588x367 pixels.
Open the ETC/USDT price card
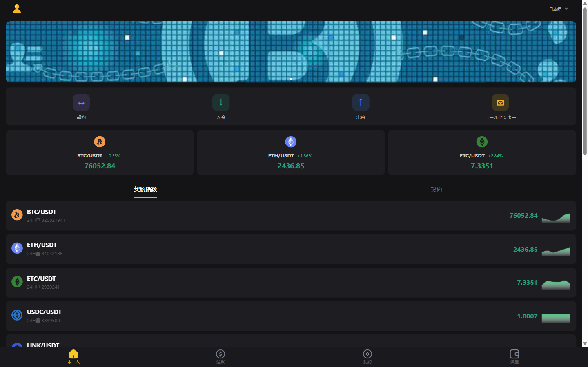point(482,153)
